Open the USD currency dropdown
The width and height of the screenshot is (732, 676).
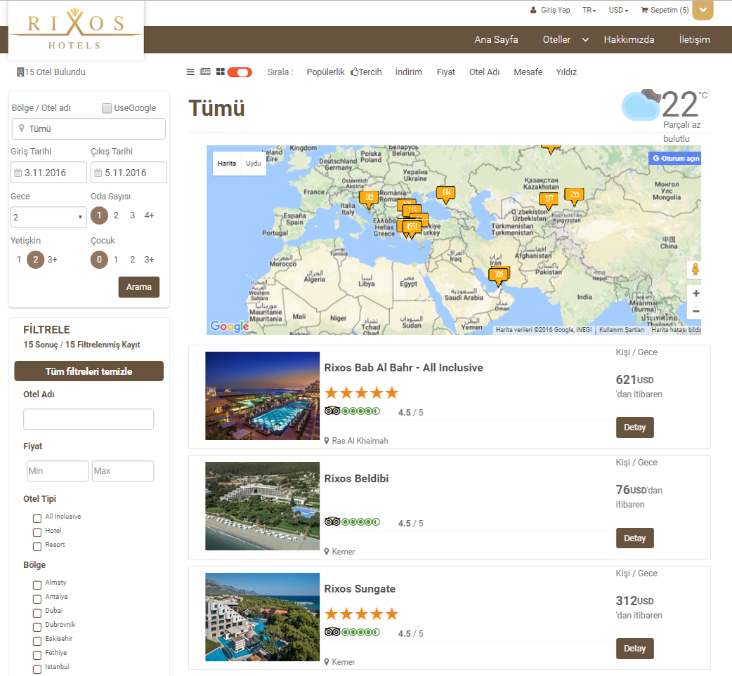pos(619,10)
